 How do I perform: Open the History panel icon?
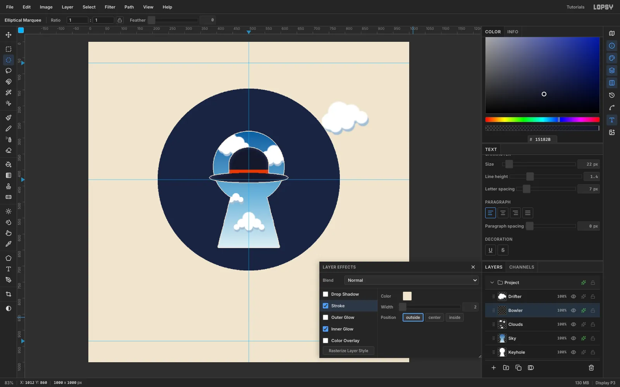coord(612,95)
